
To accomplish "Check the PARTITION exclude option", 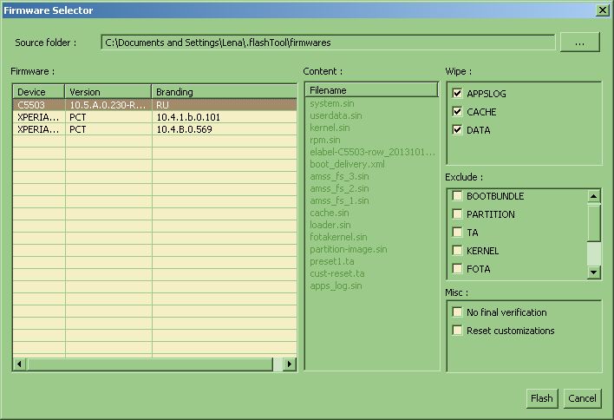I will coord(457,214).
